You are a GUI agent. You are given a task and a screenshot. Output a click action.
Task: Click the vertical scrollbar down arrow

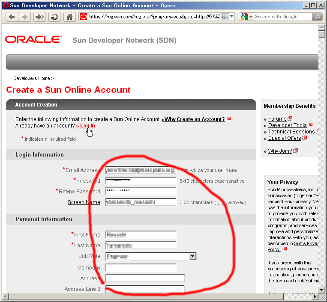click(x=321, y=290)
